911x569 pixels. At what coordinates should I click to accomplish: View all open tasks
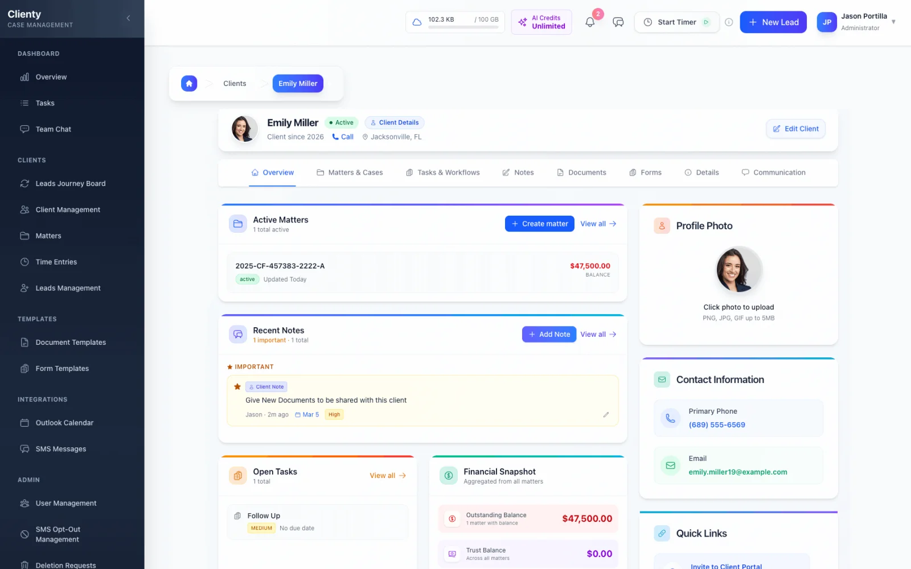388,475
